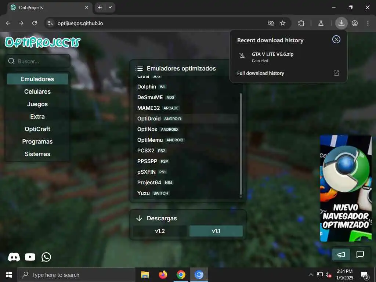Click the Descargas down-arrow icon
The width and height of the screenshot is (376, 282).
(x=139, y=218)
